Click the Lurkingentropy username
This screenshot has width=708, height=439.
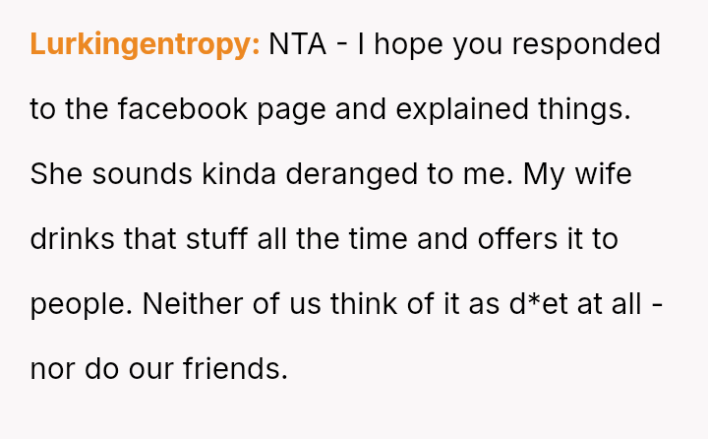click(145, 44)
